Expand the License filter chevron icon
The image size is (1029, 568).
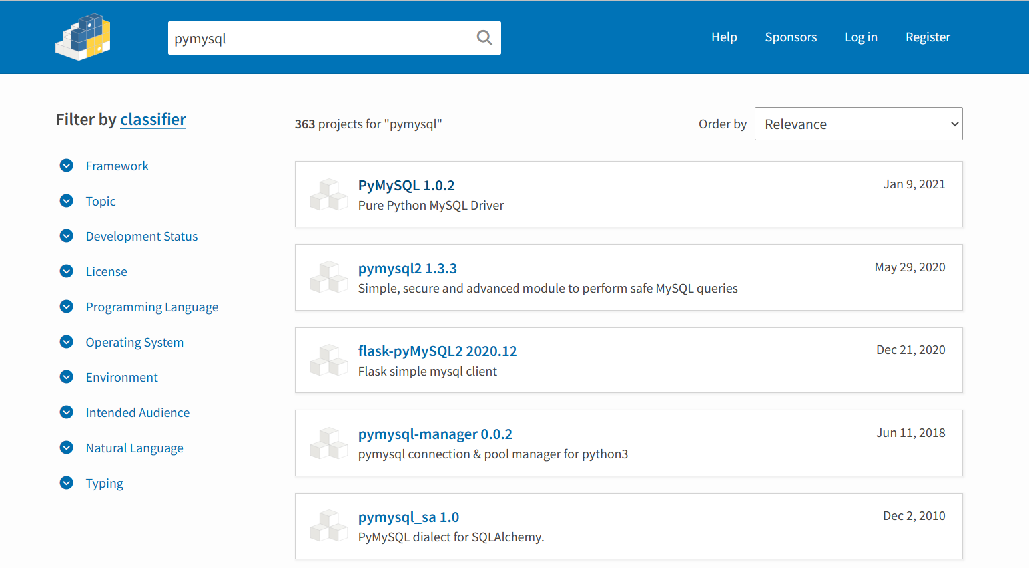pyautogui.click(x=67, y=271)
